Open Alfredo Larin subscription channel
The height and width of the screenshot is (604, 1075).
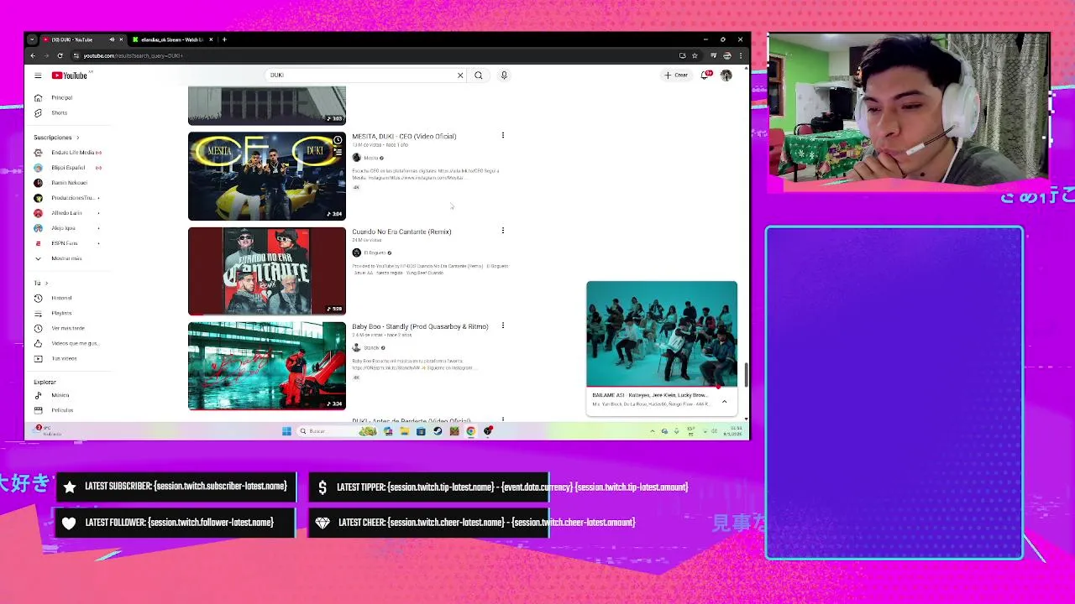pyautogui.click(x=67, y=213)
